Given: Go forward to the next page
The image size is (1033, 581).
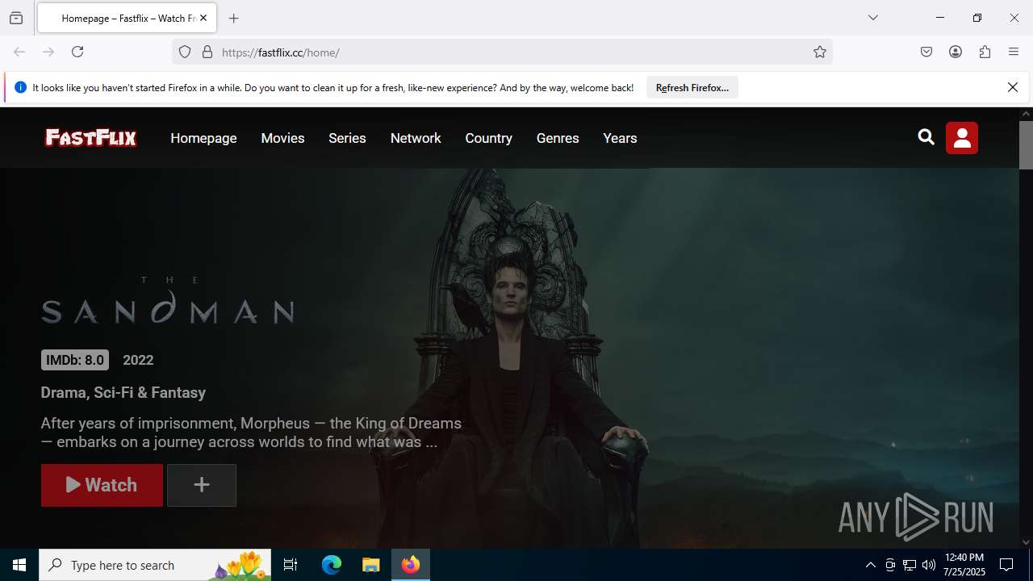Looking at the screenshot, I should (x=48, y=52).
